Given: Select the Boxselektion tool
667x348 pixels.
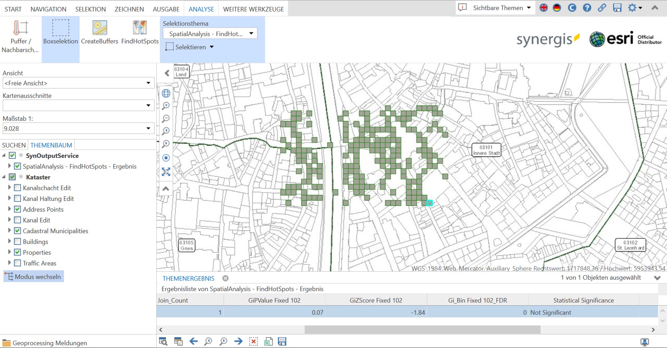Looking at the screenshot, I should point(60,34).
